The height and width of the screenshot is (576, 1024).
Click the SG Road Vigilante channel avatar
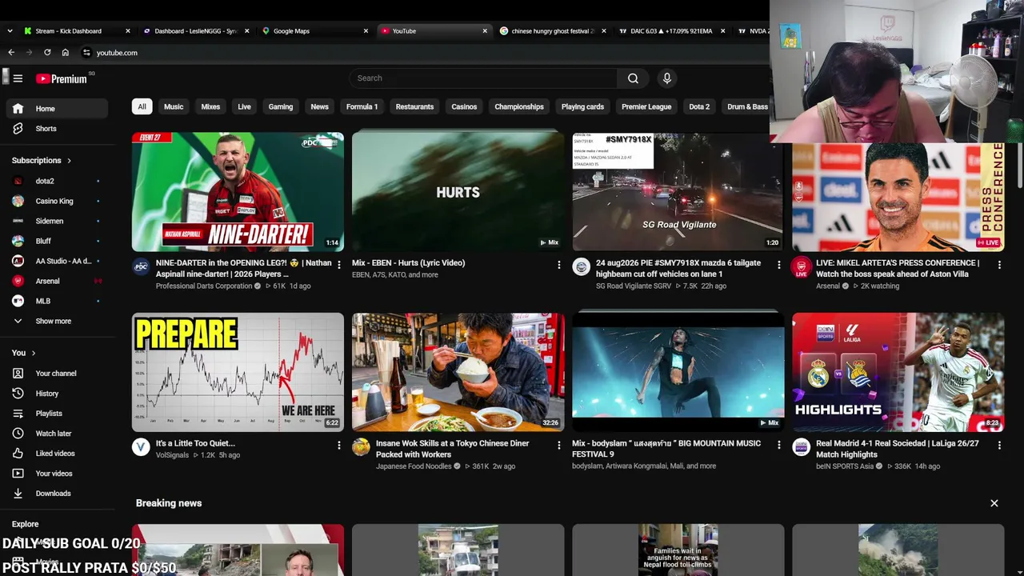click(582, 267)
